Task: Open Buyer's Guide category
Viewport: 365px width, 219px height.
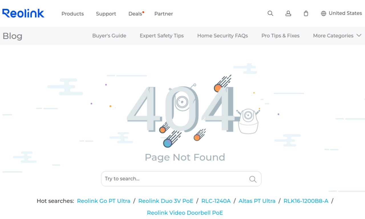Action: coord(109,36)
